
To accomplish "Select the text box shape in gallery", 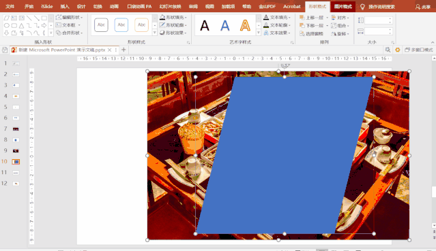I will [14, 18].
